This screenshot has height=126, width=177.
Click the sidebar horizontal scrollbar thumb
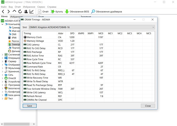(x=17, y=124)
